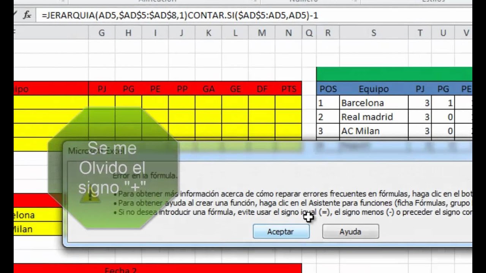Click the GA header cell
The height and width of the screenshot is (273, 486).
tap(208, 89)
